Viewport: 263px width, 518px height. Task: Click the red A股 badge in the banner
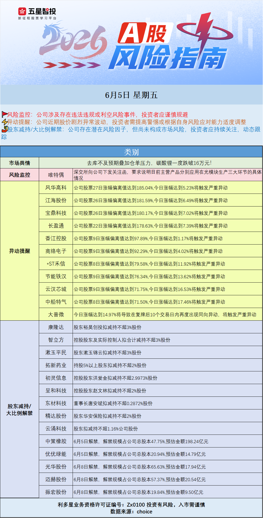[x=145, y=33]
